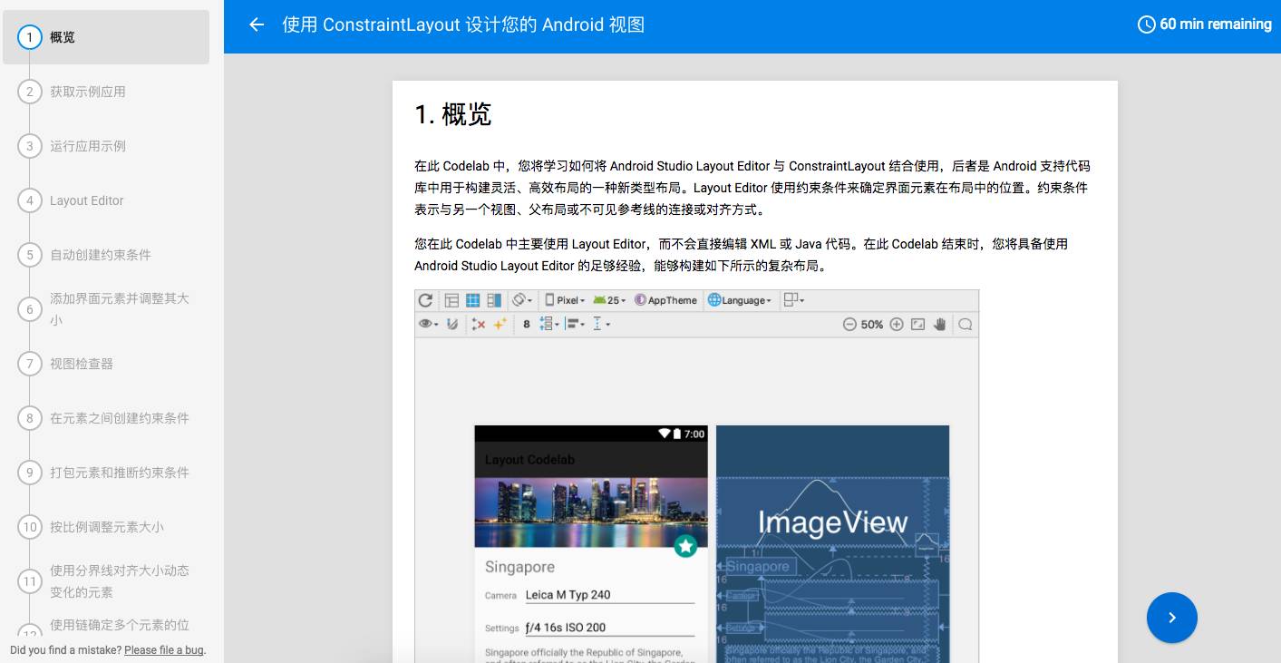Open the Language dropdown
The image size is (1281, 663).
740,300
